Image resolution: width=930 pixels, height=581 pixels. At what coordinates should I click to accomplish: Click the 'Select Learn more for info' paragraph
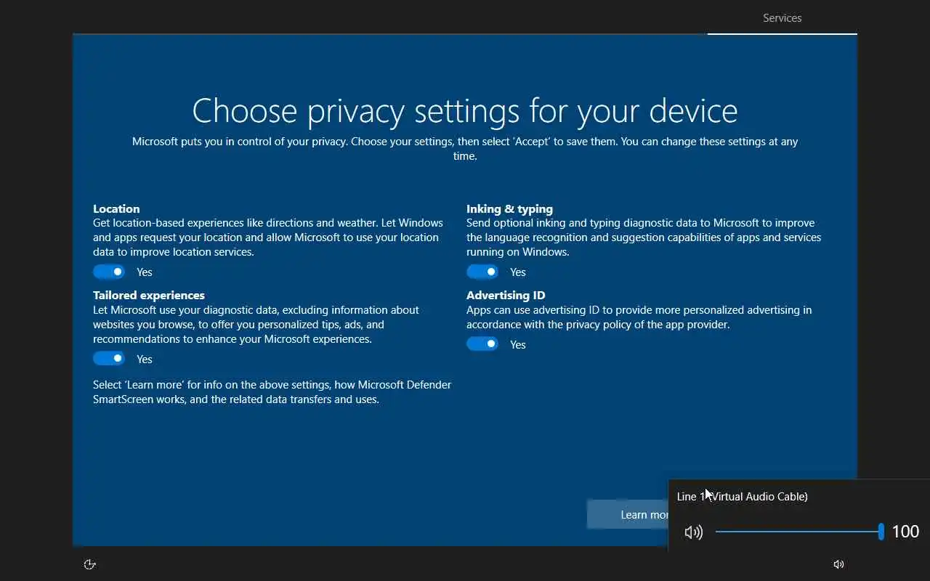pyautogui.click(x=272, y=392)
